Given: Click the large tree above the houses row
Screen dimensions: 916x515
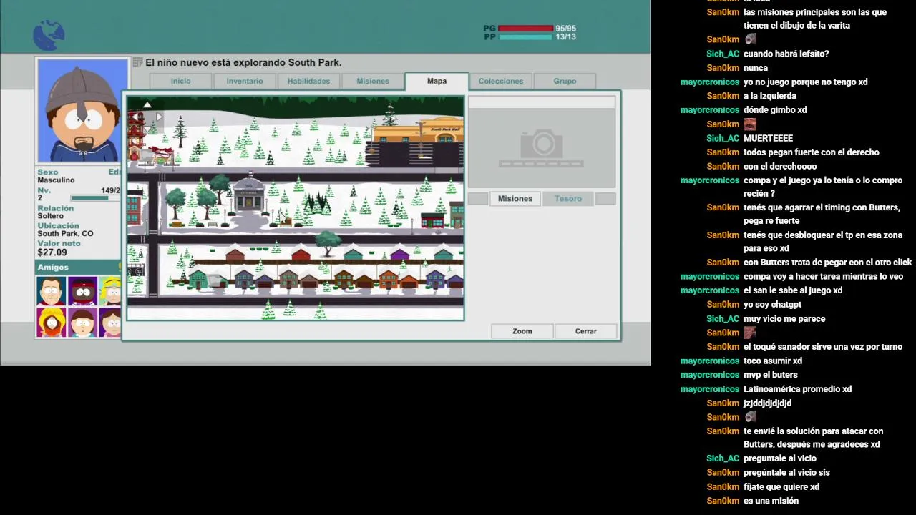Looking at the screenshot, I should [328, 243].
